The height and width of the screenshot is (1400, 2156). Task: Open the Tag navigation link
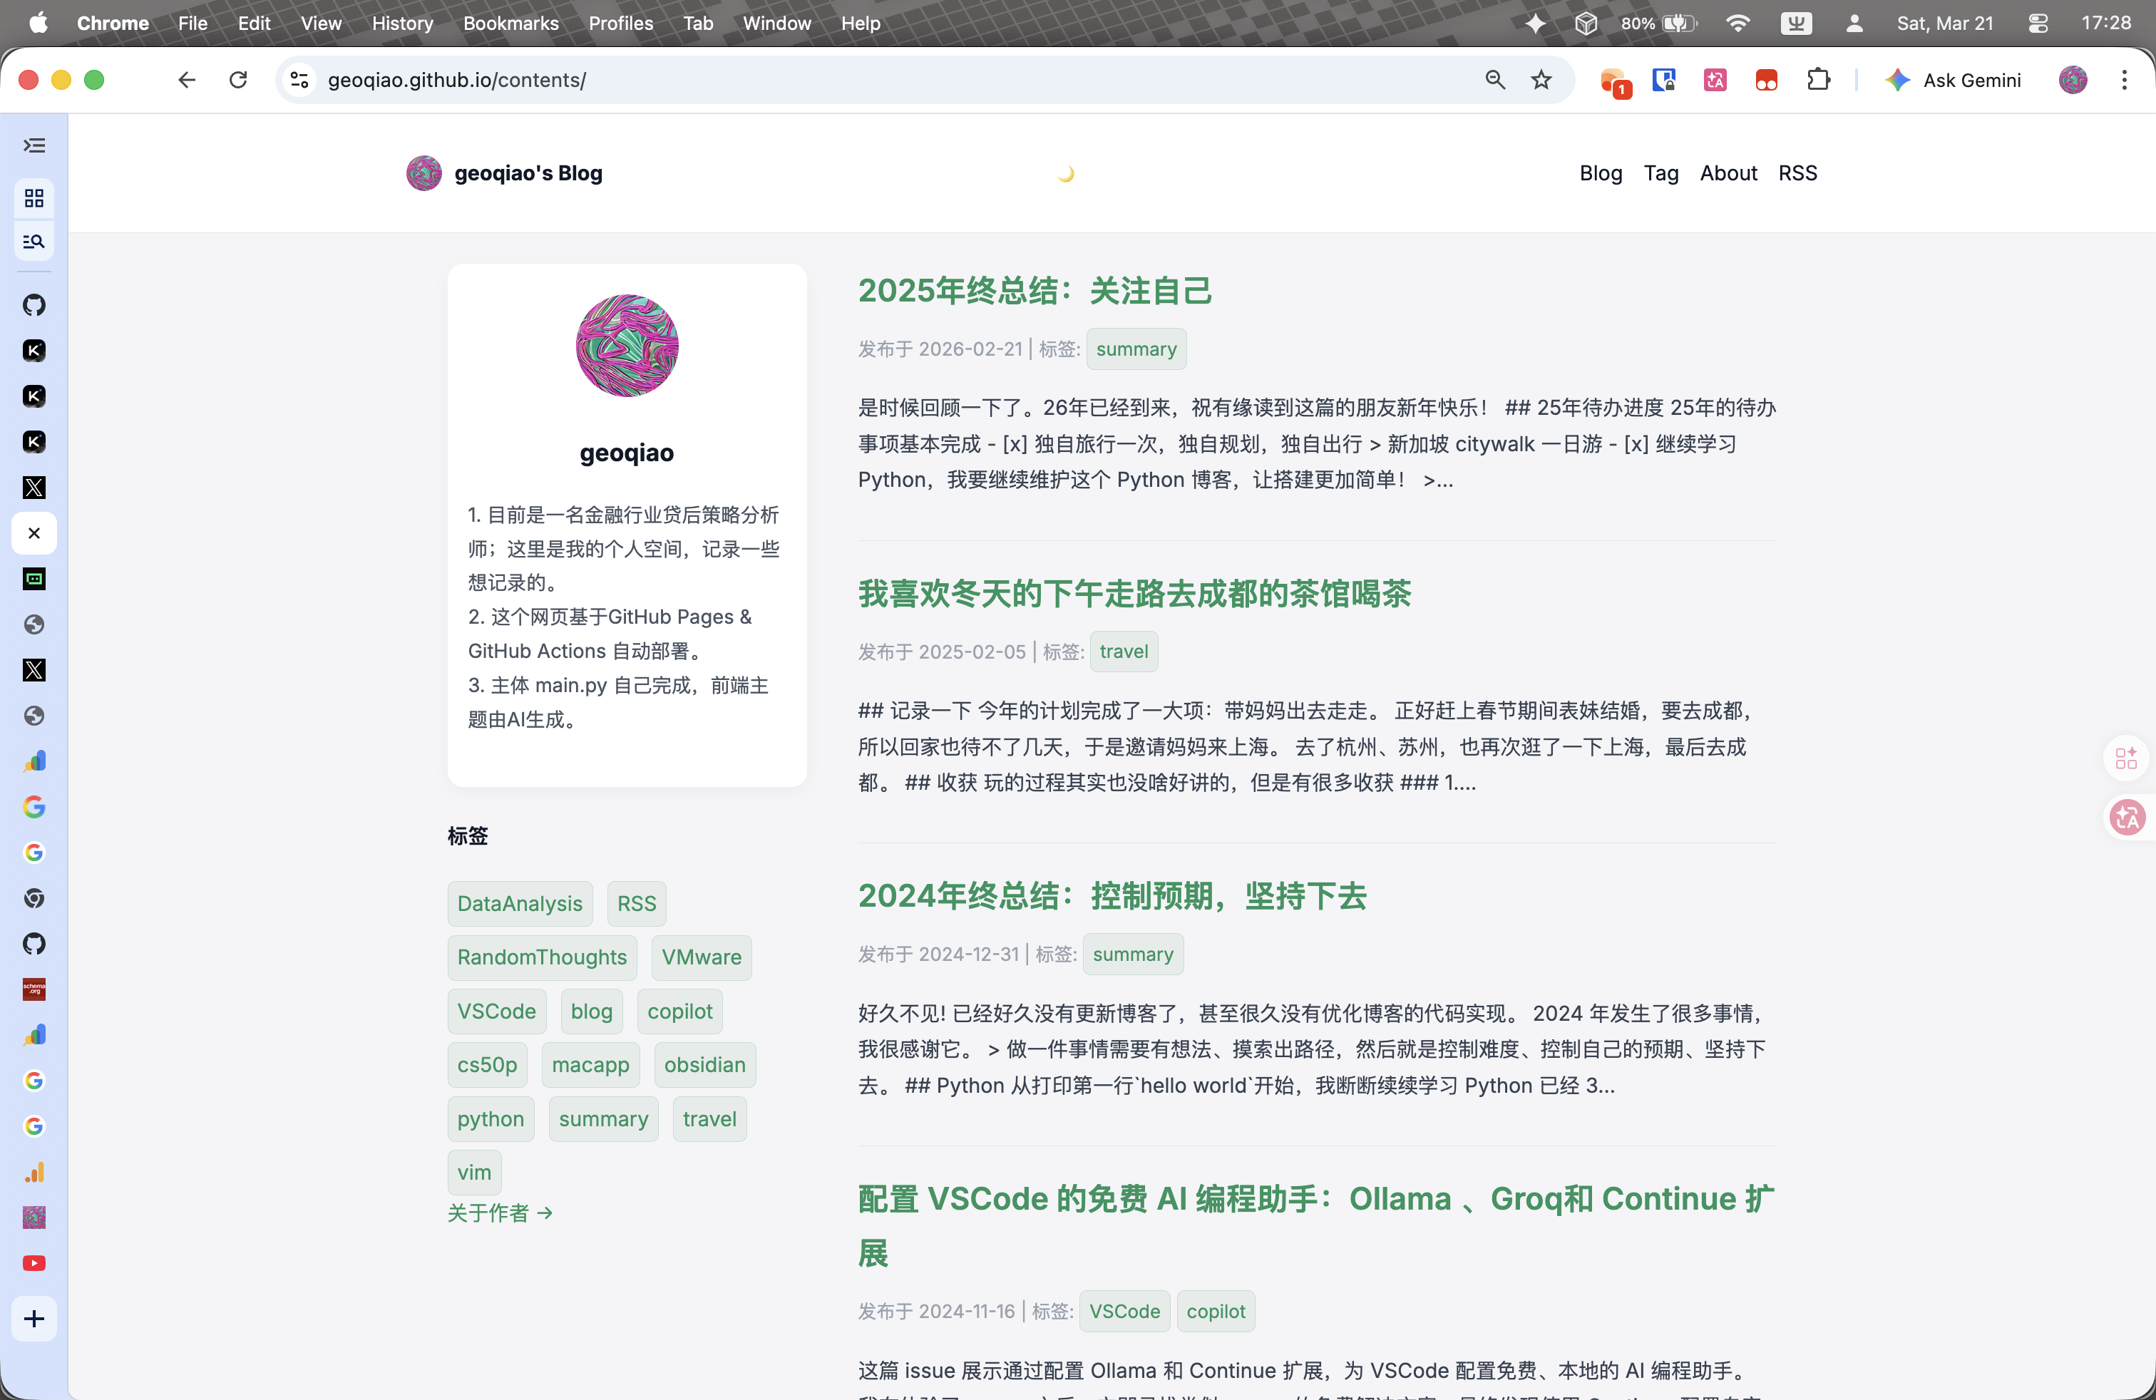point(1661,173)
